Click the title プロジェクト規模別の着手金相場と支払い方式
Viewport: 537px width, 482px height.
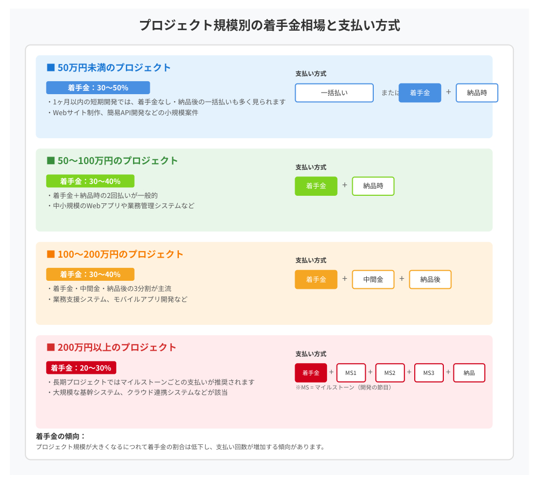tap(269, 25)
